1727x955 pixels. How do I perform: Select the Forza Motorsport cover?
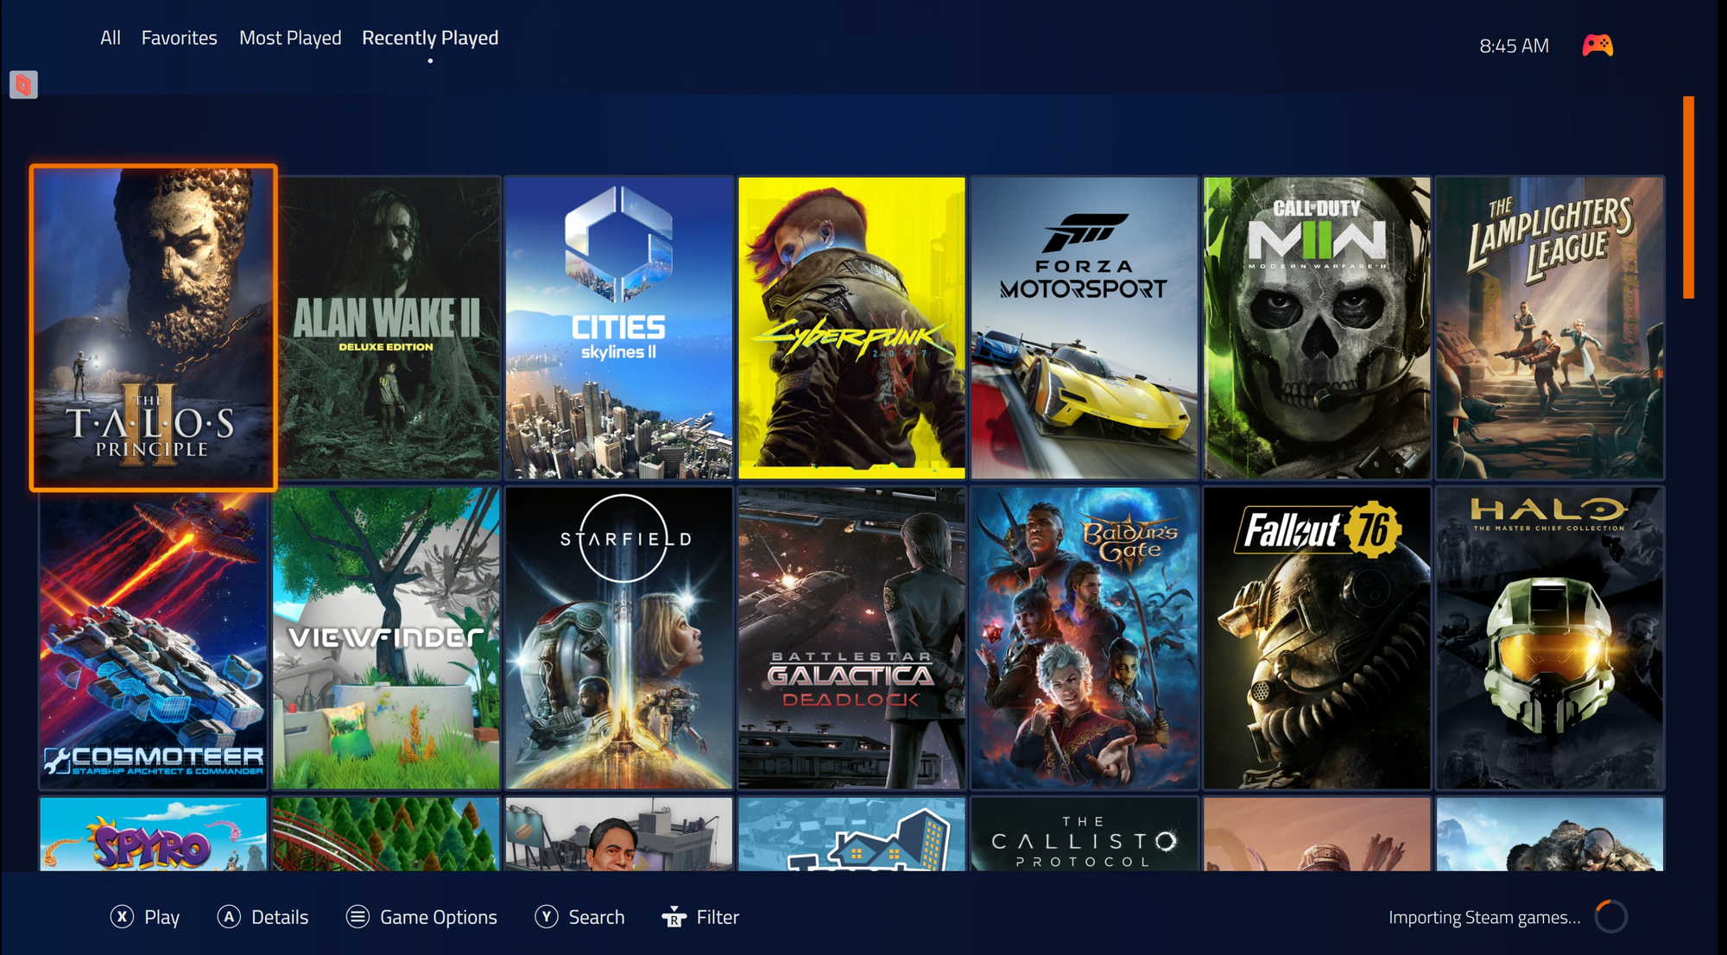1085,328
